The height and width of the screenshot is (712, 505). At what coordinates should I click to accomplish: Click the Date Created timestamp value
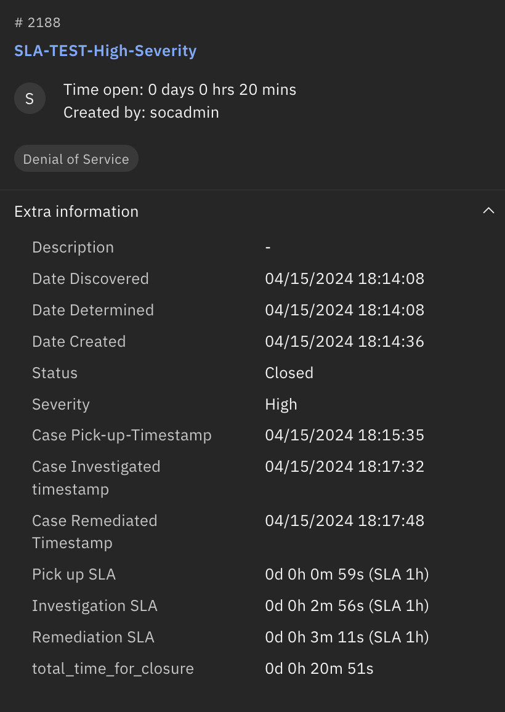(345, 341)
